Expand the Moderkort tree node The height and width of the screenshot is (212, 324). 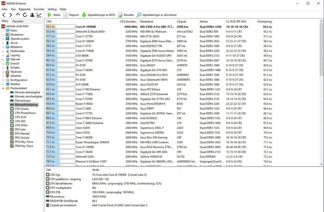pos(3,35)
